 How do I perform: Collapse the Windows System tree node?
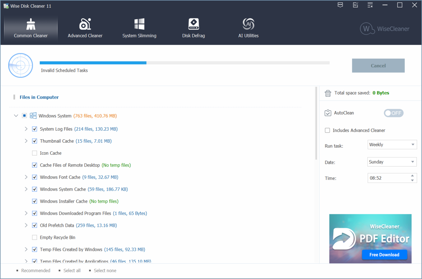[x=16, y=115]
